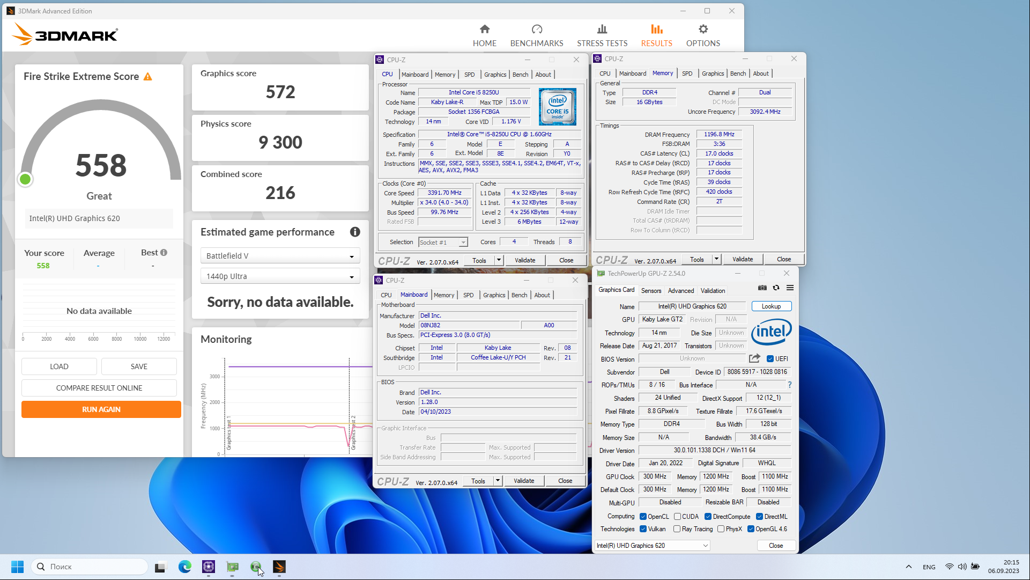The height and width of the screenshot is (580, 1030).
Task: Toggle the PhysX checkbox
Action: pos(721,529)
